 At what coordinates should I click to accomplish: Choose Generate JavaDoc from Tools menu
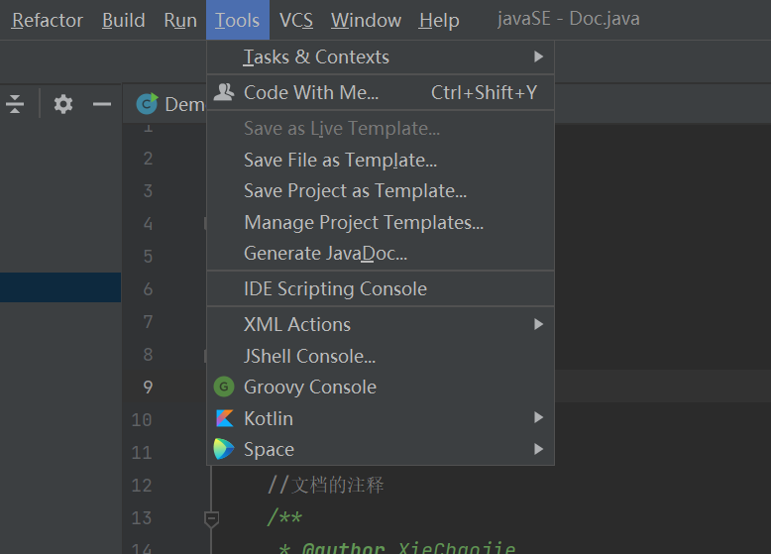coord(325,253)
